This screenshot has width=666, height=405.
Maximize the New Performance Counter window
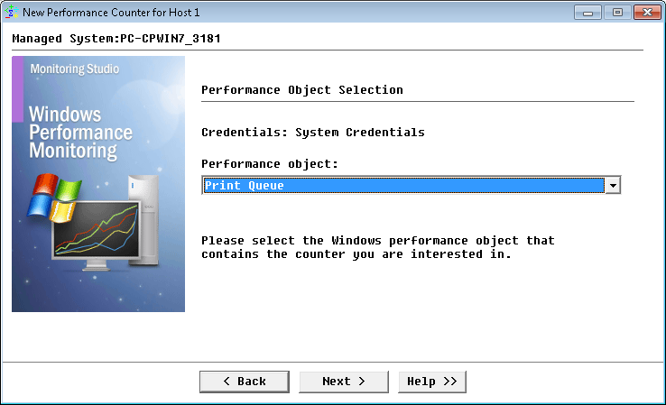(617, 13)
